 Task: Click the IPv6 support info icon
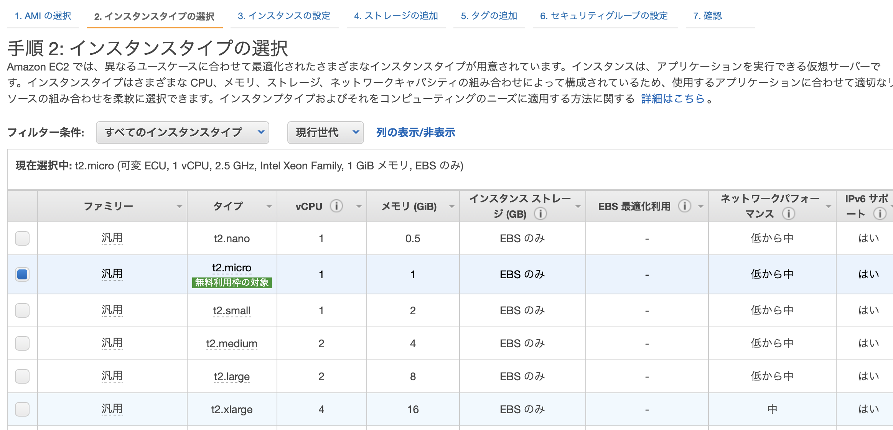[x=880, y=213]
